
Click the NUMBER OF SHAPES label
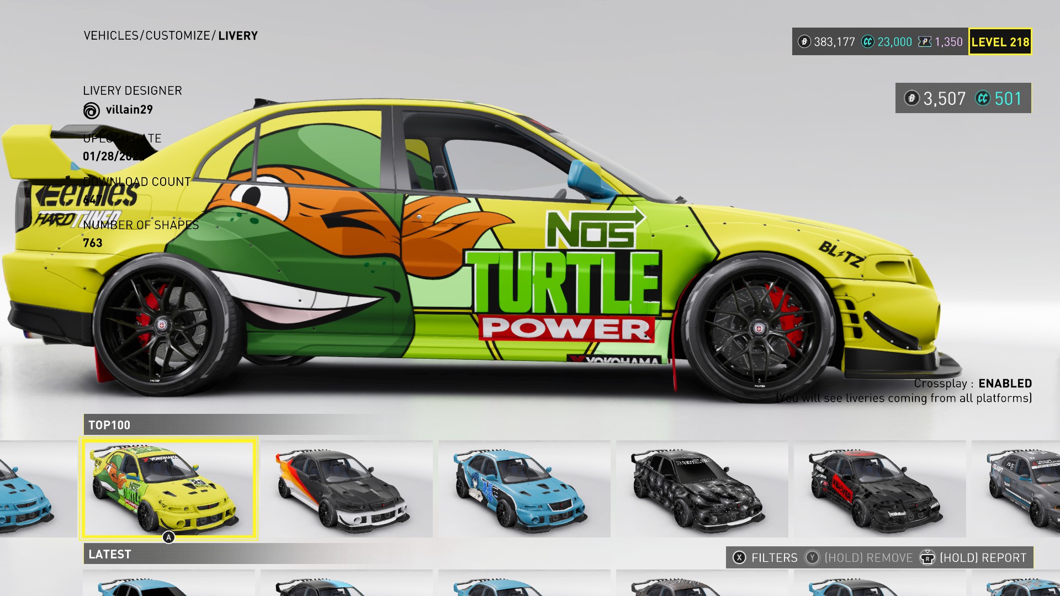coord(141,225)
